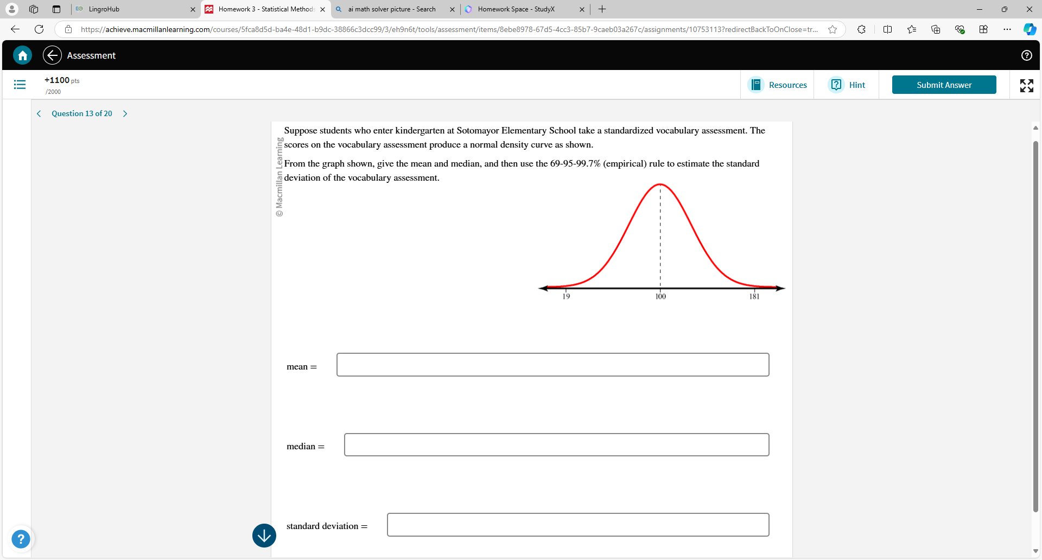Open the collections icon
The image size is (1042, 560).
click(936, 29)
